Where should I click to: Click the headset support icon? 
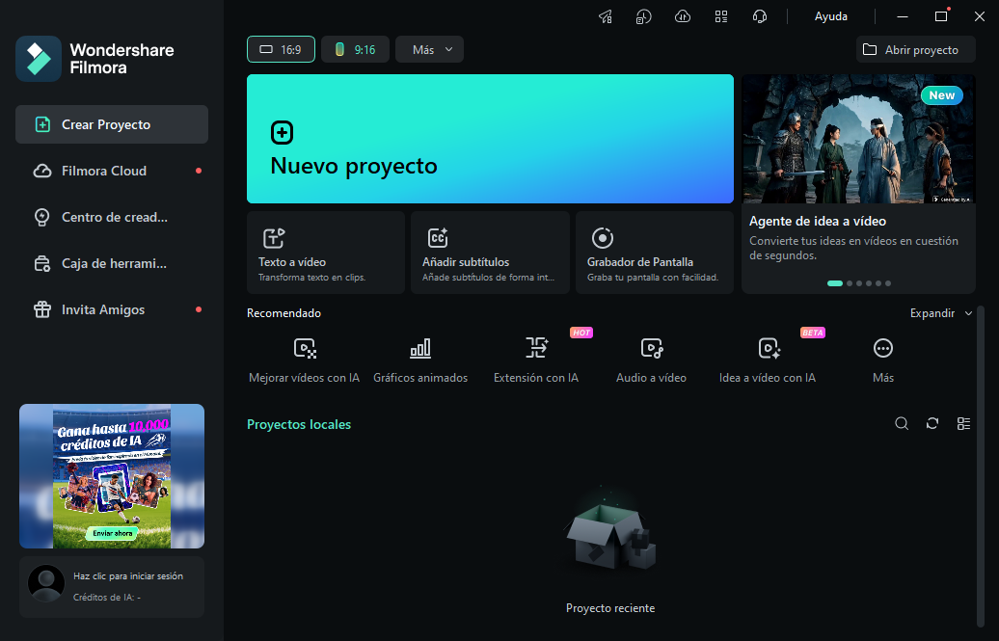tap(760, 16)
